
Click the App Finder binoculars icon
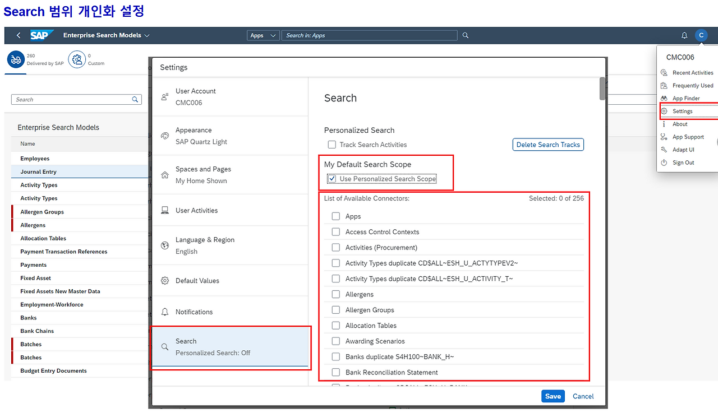coord(664,99)
